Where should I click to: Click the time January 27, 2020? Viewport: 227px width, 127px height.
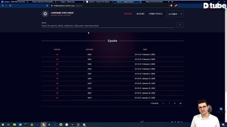point(145,98)
